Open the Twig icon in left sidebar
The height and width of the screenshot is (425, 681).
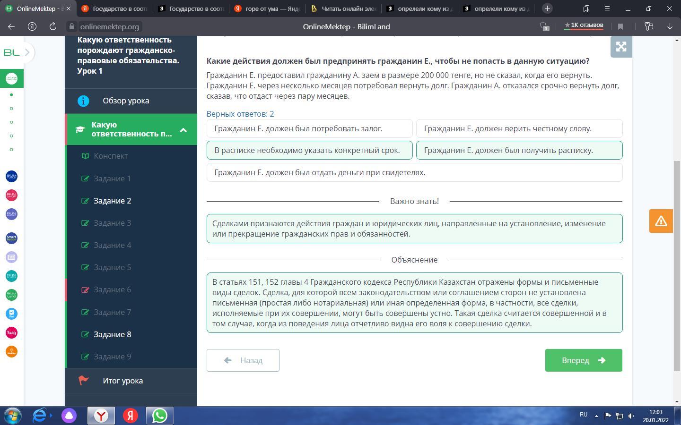pos(11,333)
